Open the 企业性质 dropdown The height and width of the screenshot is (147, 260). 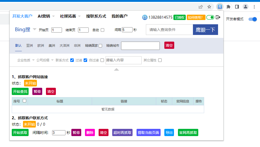pos(26,60)
